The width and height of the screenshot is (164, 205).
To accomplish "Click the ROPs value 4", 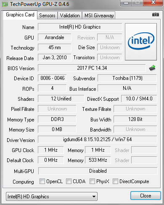I will click(x=52, y=88).
